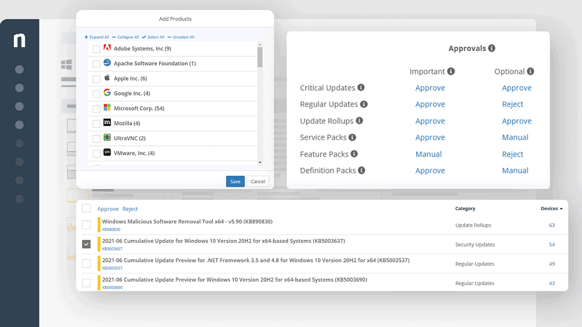Check the Adobe Systems, Inc checkbox
This screenshot has width=582, height=327.
coord(96,49)
